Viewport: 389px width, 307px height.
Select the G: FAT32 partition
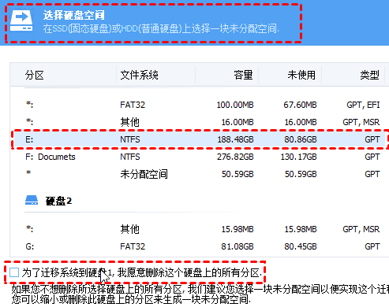[x=200, y=246]
